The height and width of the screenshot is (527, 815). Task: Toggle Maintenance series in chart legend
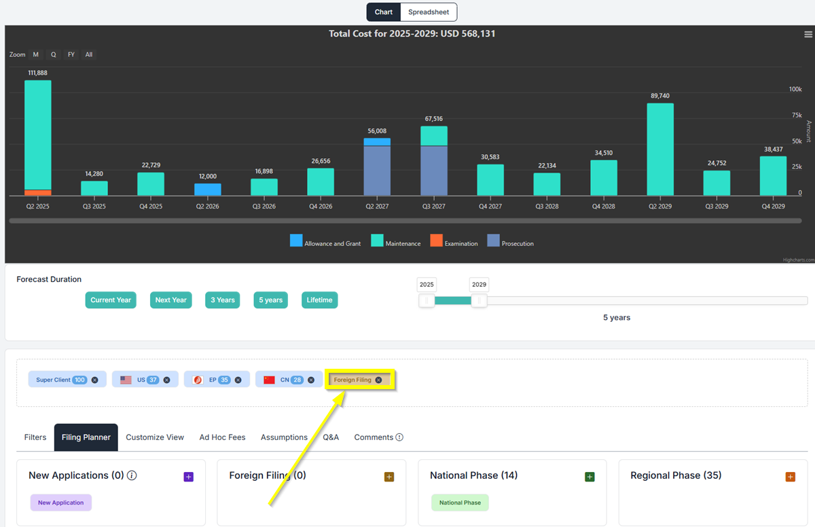pyautogui.click(x=396, y=241)
